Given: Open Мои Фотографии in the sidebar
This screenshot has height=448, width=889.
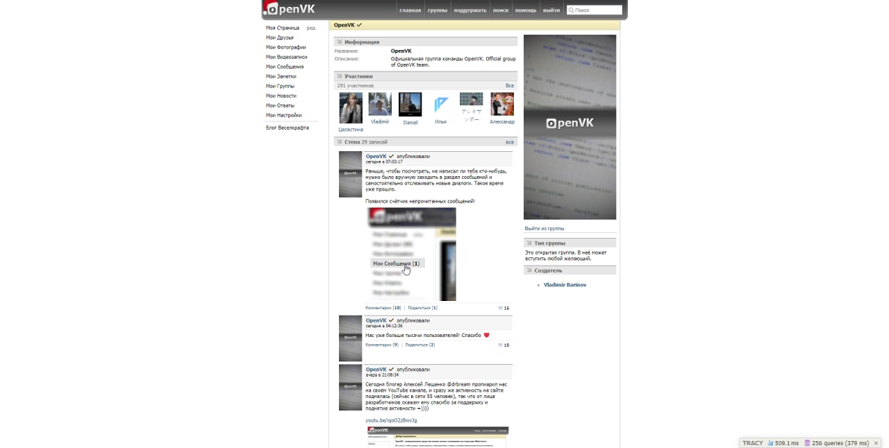Looking at the screenshot, I should coord(285,47).
